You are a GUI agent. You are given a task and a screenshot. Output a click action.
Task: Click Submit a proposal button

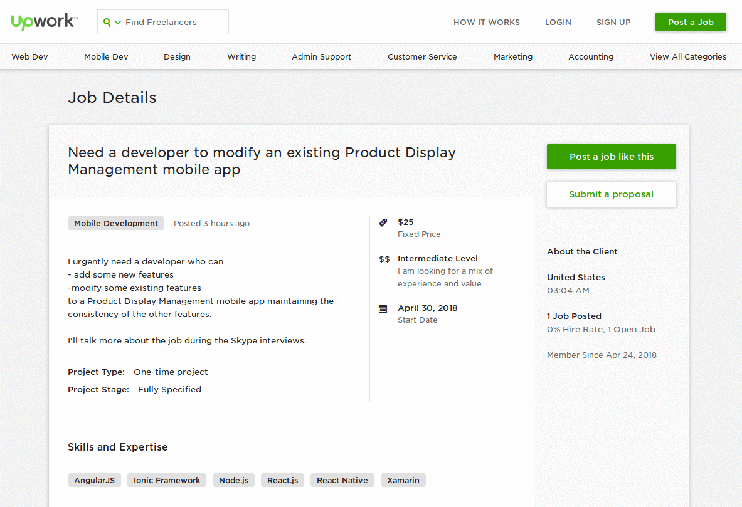coord(612,194)
